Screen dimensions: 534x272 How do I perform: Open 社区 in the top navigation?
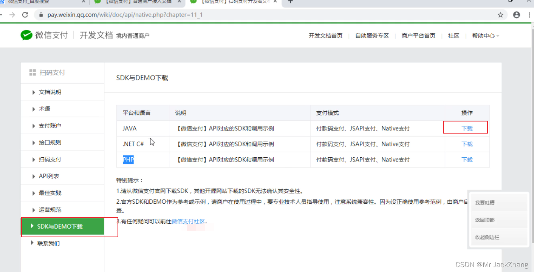coord(454,35)
